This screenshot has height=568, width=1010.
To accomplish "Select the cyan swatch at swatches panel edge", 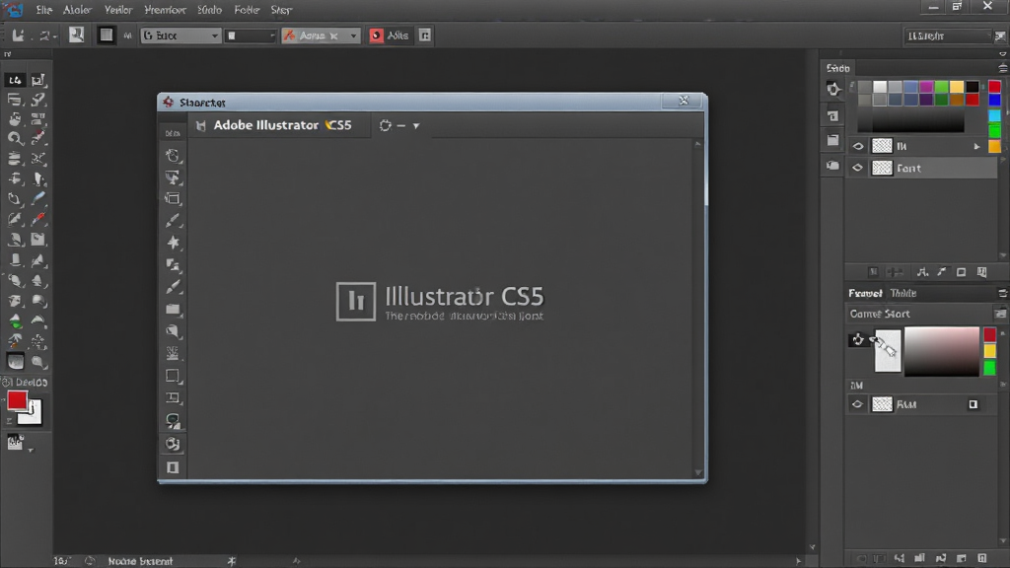I will click(x=994, y=116).
